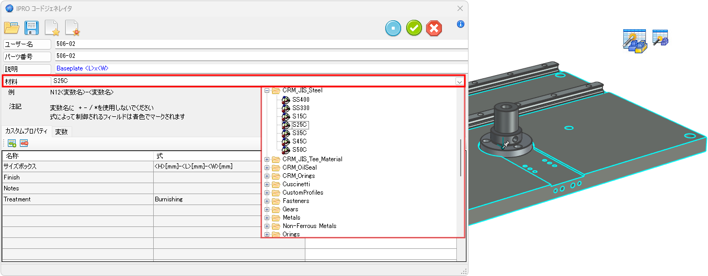Screen dimensions: 708x276
Task: Click the Orings folder label
Action: pos(291,234)
